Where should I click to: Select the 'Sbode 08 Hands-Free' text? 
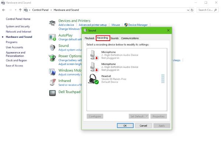[x=114, y=79]
